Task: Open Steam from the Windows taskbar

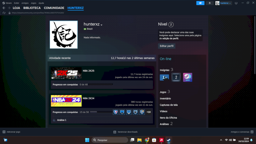Action: pyautogui.click(x=169, y=140)
